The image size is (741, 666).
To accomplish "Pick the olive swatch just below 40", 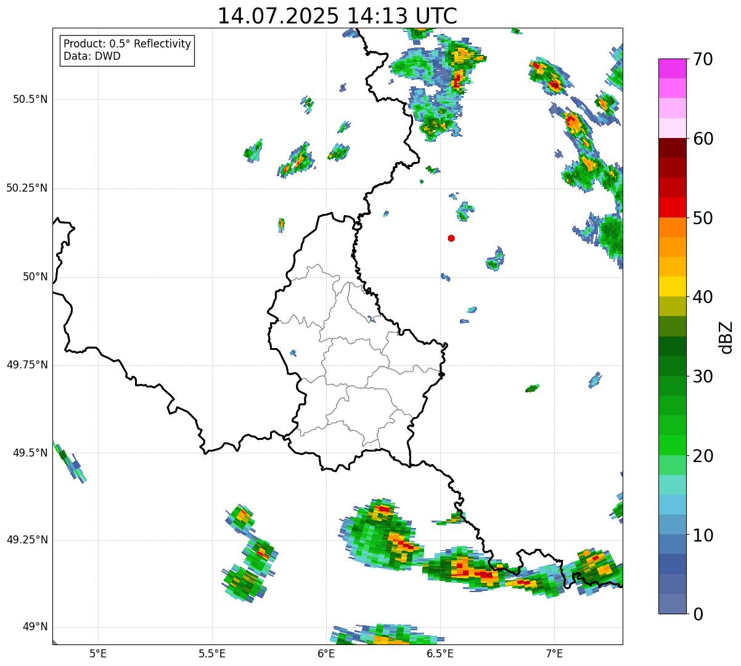I will [x=672, y=306].
